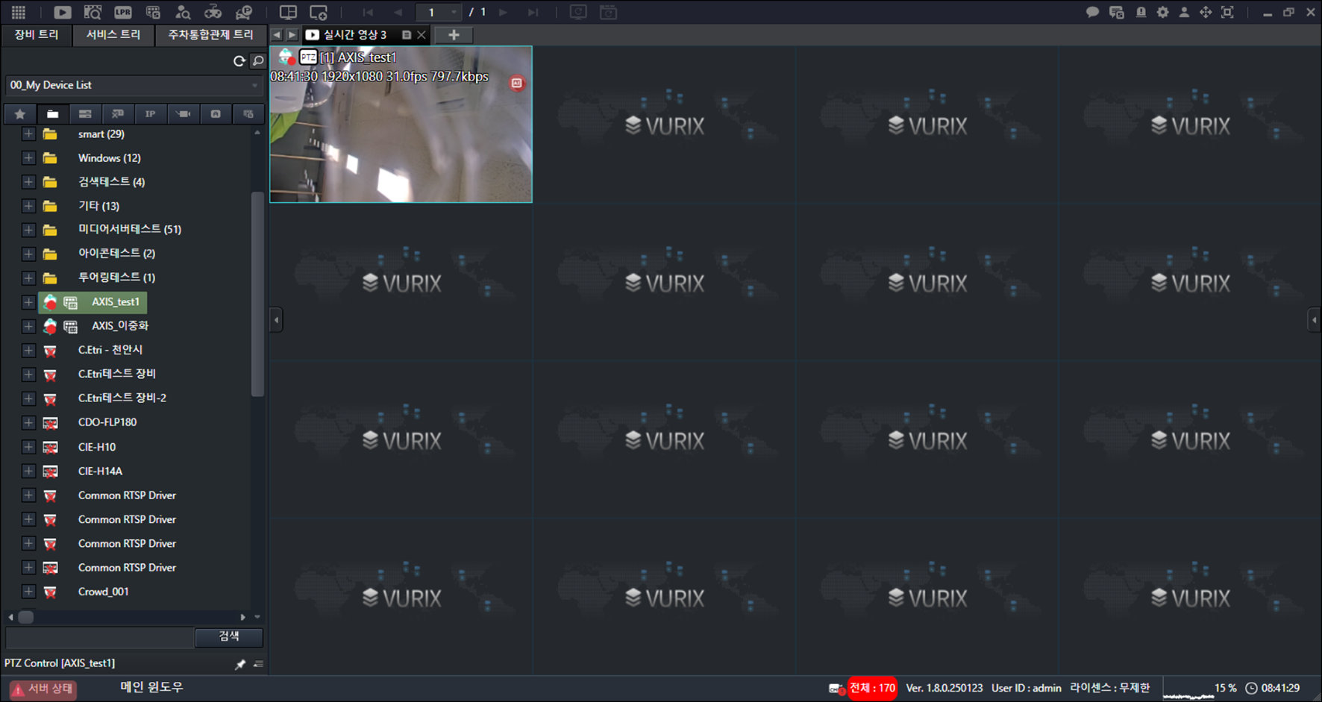Click the red recording icon on AXIS_test1 video
1322x702 pixels.
[x=517, y=83]
